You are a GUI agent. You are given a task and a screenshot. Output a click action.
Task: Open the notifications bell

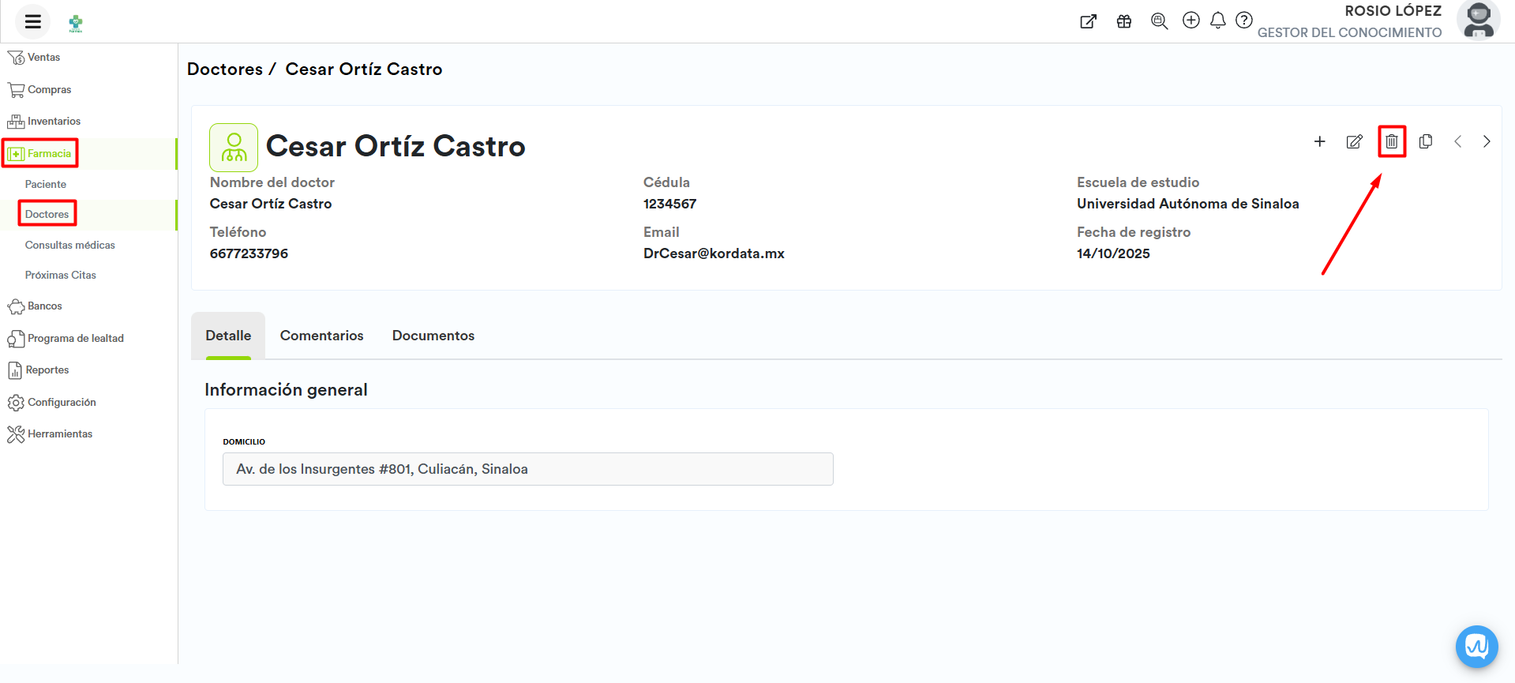point(1218,21)
